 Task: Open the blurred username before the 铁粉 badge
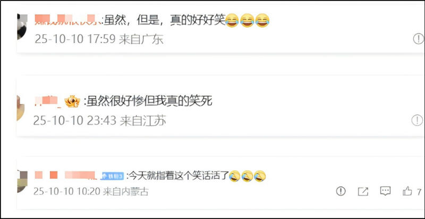[x=66, y=176]
